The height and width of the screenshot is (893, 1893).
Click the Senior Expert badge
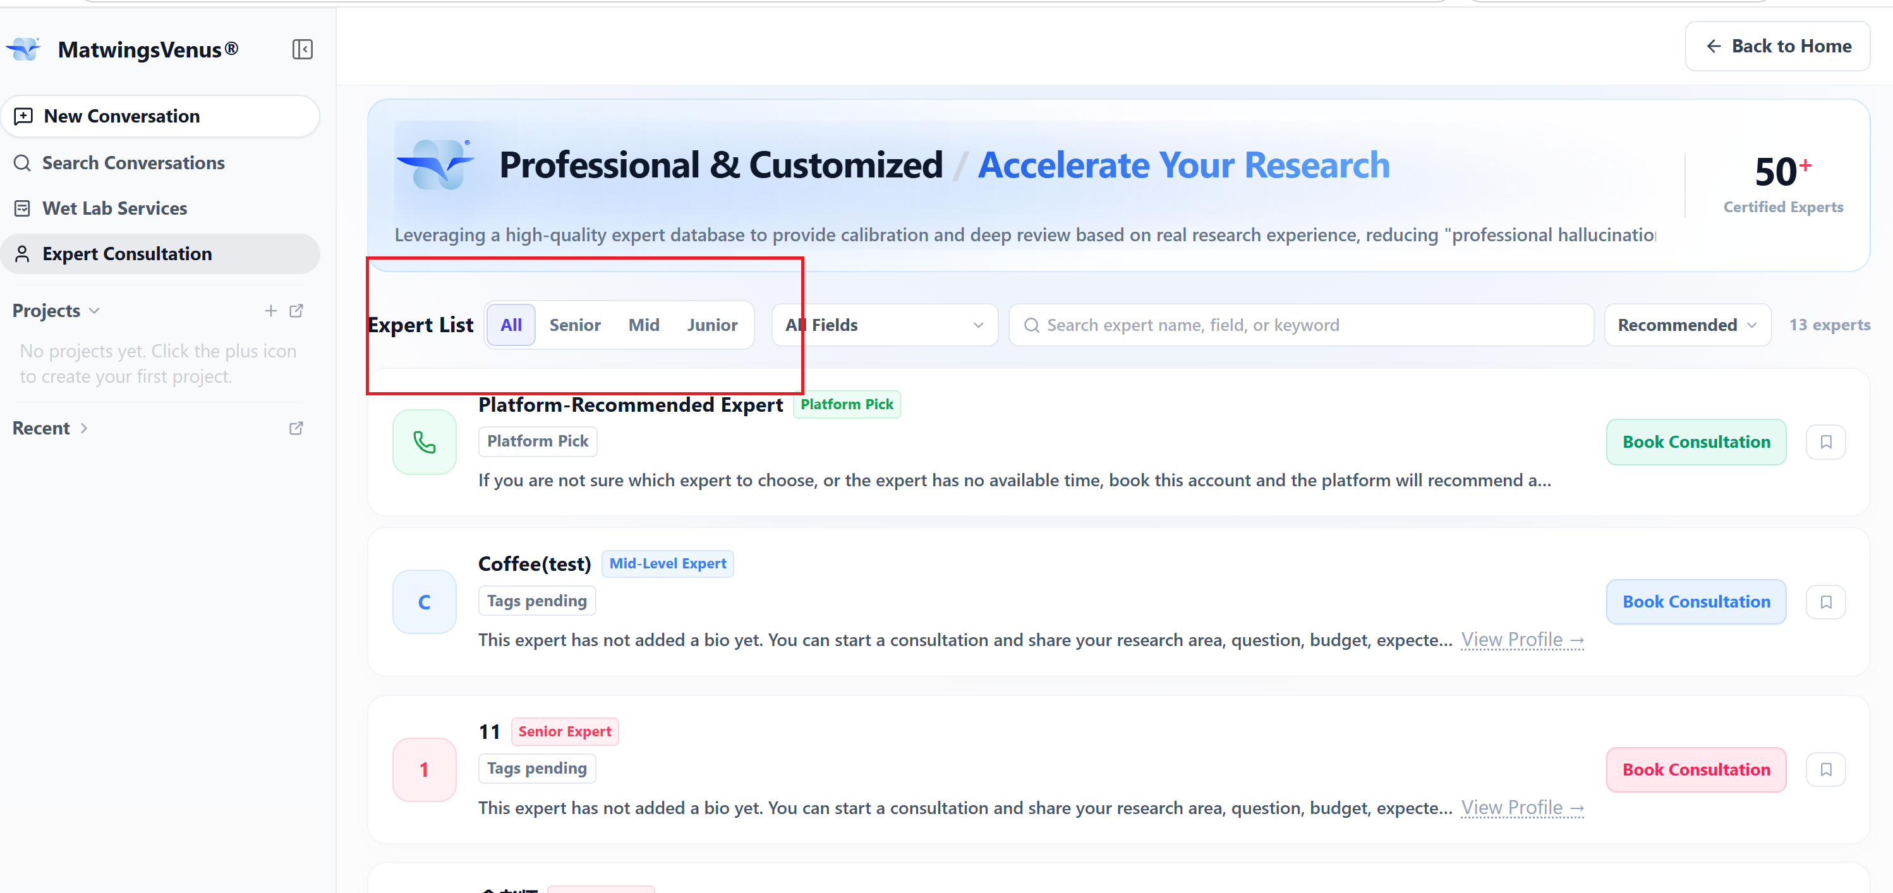click(564, 731)
